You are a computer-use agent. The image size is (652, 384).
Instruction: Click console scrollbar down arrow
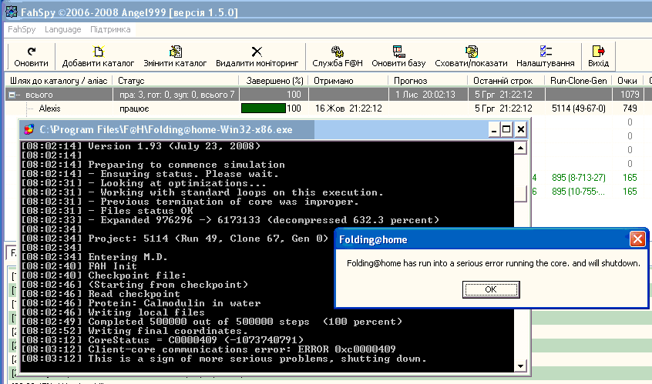tap(521, 366)
